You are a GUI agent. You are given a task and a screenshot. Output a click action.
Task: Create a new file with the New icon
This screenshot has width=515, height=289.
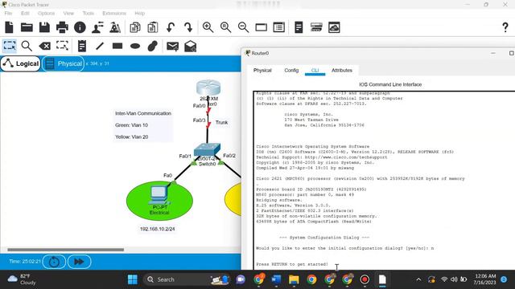(x=9, y=27)
